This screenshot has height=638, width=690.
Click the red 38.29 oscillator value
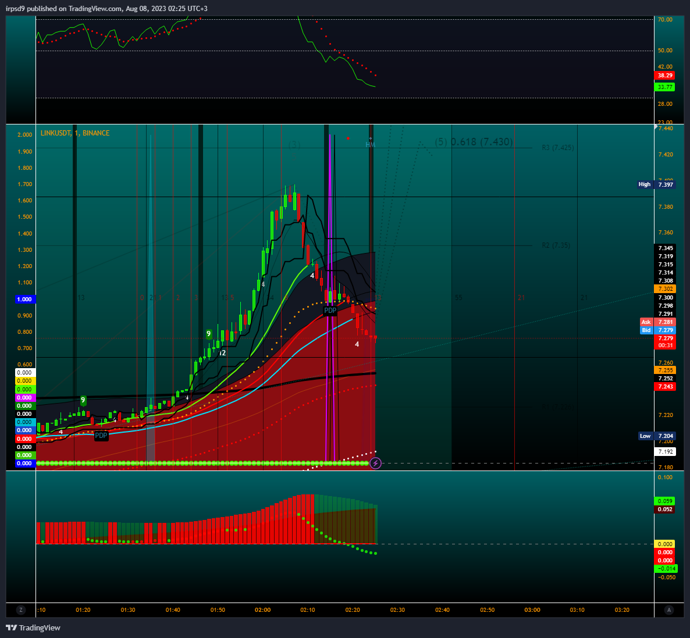[665, 76]
